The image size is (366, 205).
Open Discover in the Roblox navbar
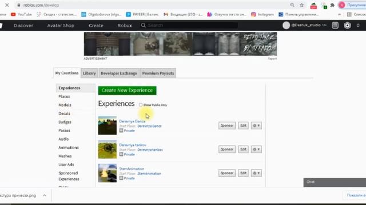point(23,25)
